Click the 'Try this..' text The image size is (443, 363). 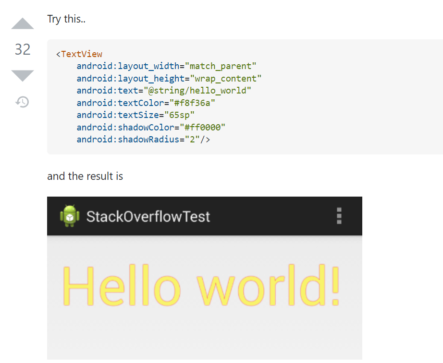pyautogui.click(x=66, y=19)
